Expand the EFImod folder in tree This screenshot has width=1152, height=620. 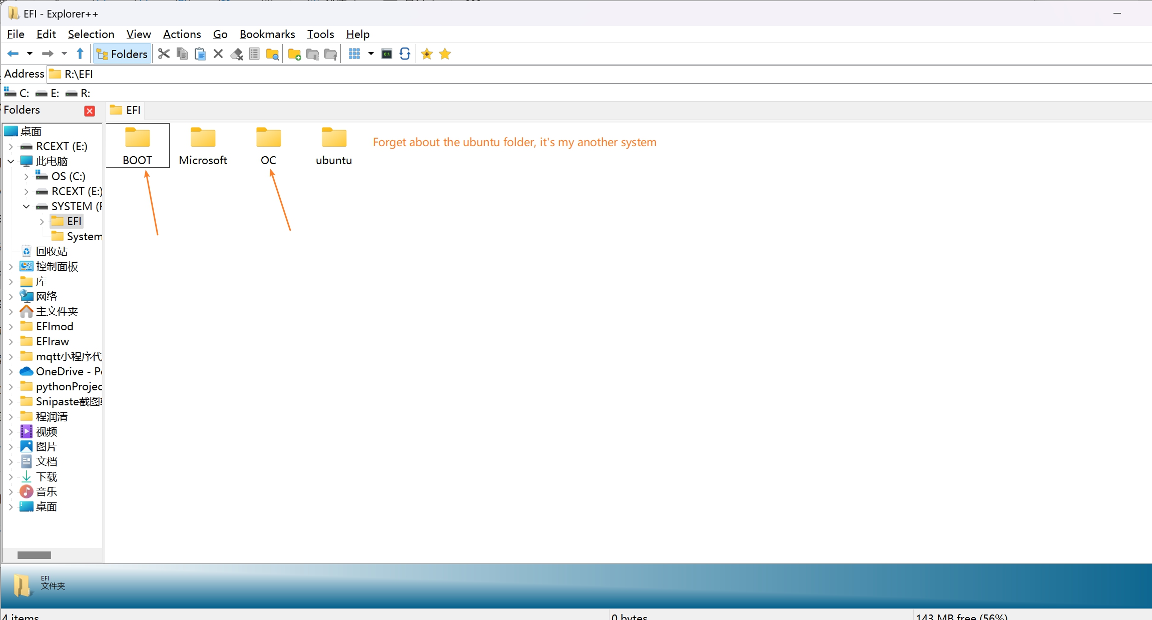coord(11,327)
